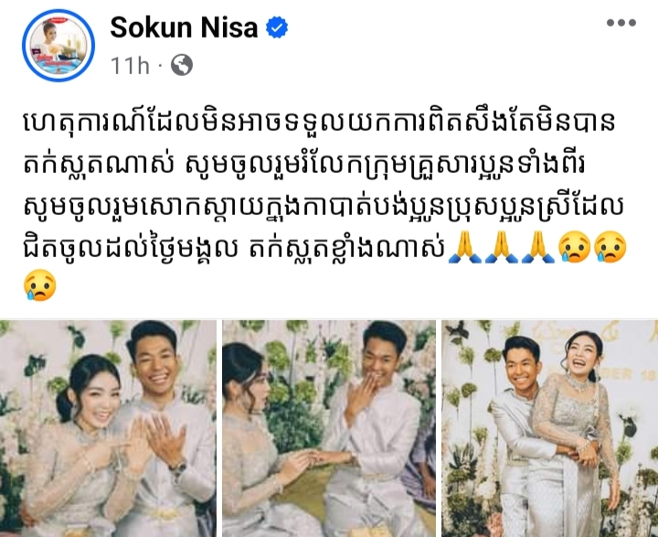
Task: Open middle photo of the ring exchange
Action: [x=329, y=428]
